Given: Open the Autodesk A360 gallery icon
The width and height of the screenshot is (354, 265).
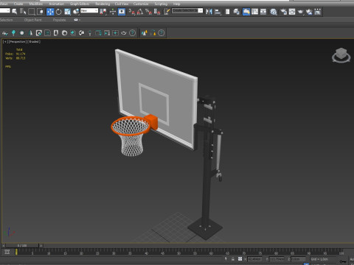Looking at the screenshot, I should point(318,12).
